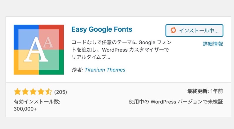Click the インストール中... button

pos(194,30)
